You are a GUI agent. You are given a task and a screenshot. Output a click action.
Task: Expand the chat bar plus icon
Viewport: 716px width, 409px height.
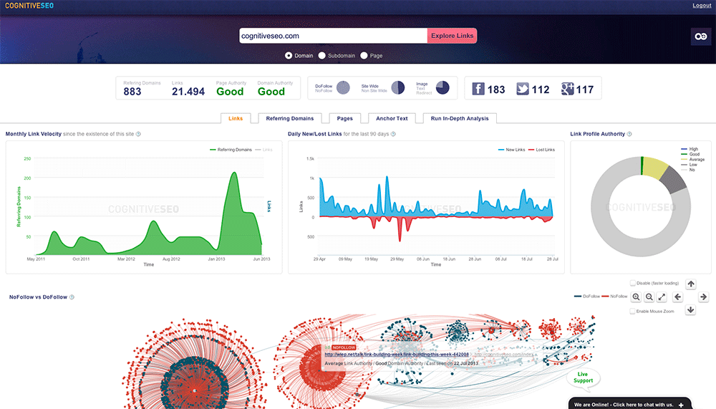[x=681, y=405]
